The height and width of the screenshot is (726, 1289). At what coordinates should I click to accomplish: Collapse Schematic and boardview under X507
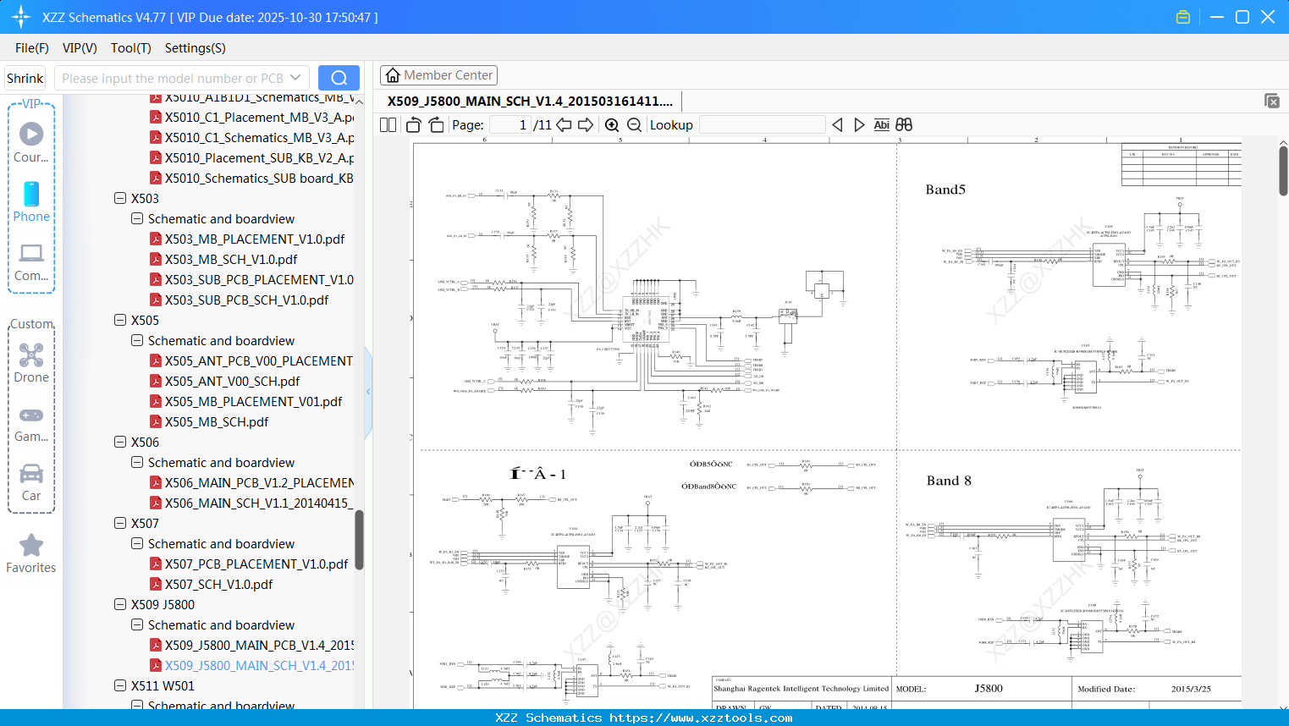(137, 544)
